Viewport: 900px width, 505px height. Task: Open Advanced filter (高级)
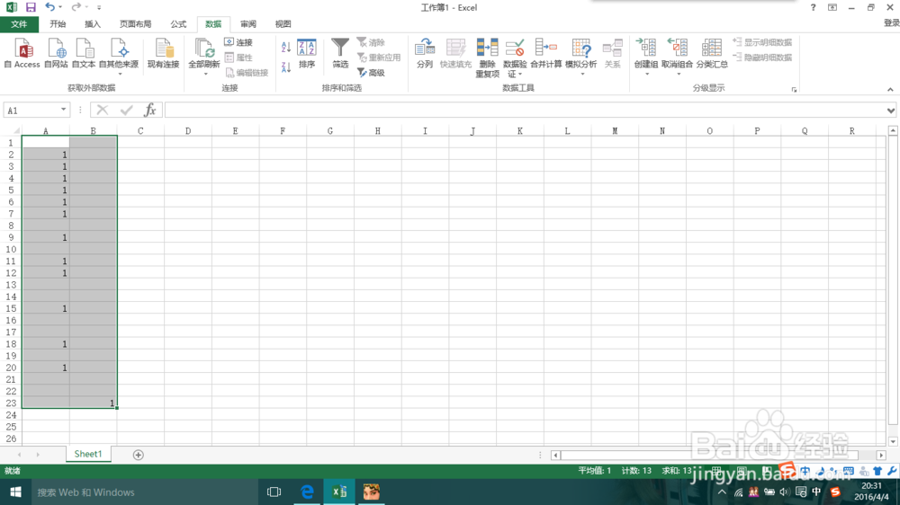(371, 73)
